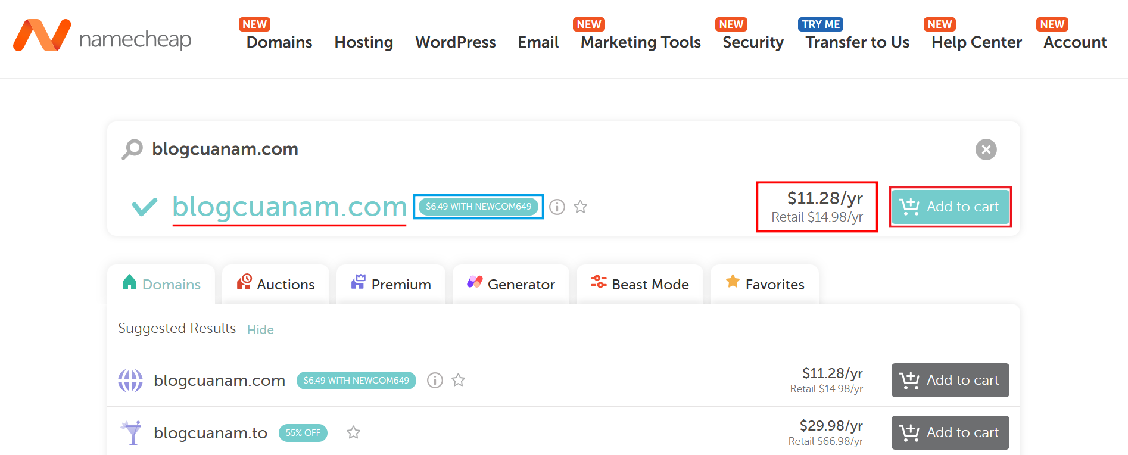Switch to the Favorites tab
The height and width of the screenshot is (455, 1128).
[x=765, y=284]
